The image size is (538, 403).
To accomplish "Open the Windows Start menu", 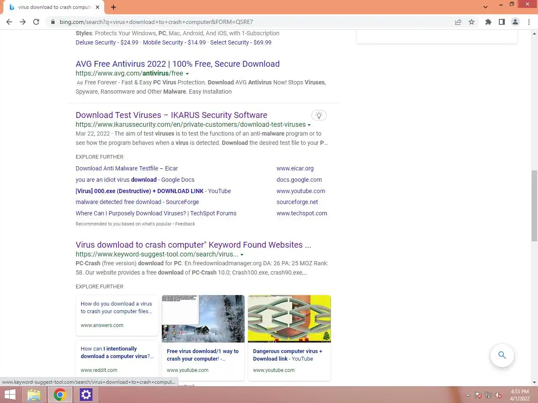I will 10,395.
